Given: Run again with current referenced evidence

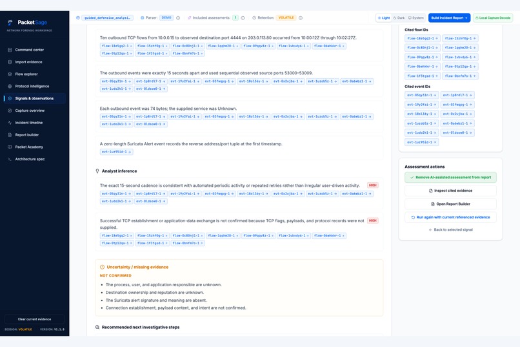Looking at the screenshot, I should click(450, 217).
